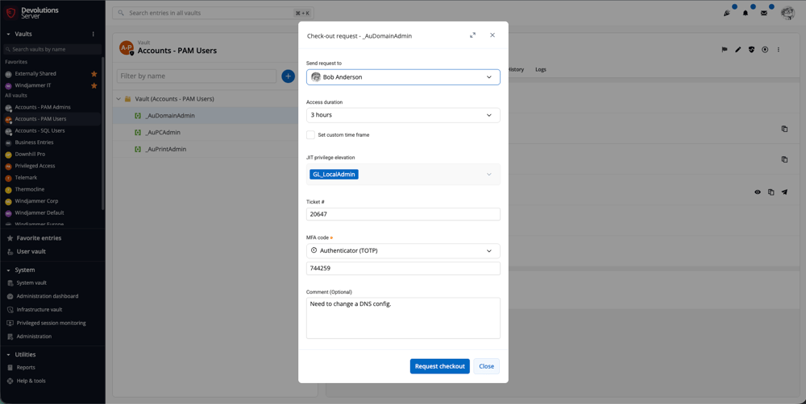Click the Close button in dialog
Image resolution: width=806 pixels, height=404 pixels.
click(x=486, y=366)
